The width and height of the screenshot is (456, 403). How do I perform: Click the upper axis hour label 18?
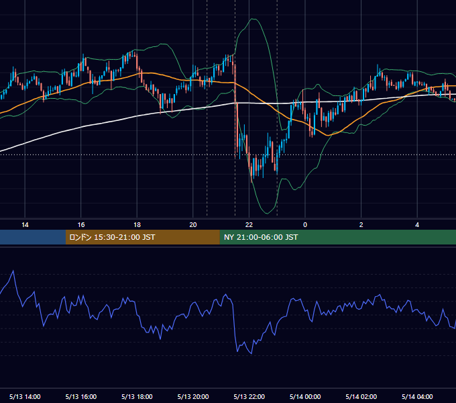click(137, 225)
